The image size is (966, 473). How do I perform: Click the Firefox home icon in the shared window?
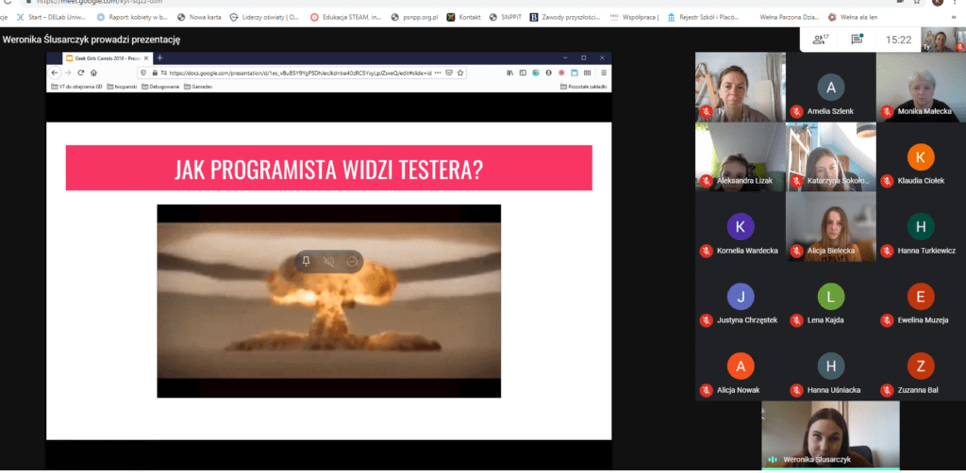(93, 73)
